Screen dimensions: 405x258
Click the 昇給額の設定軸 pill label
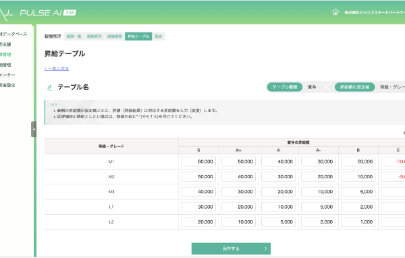[x=354, y=87]
